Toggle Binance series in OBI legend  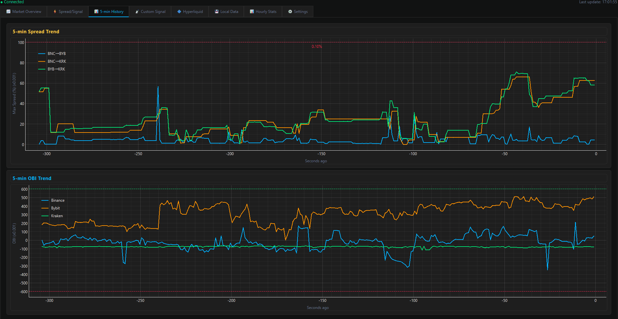click(x=53, y=200)
